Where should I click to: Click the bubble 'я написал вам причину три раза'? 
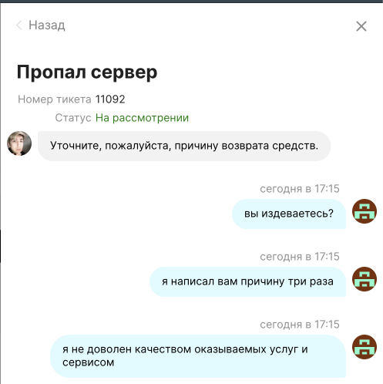coord(247,281)
